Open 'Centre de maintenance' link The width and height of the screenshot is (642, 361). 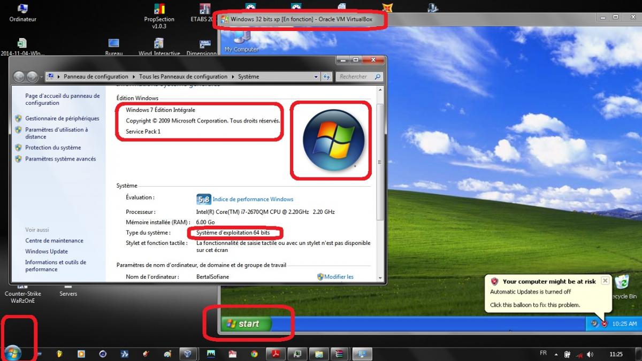[54, 241]
